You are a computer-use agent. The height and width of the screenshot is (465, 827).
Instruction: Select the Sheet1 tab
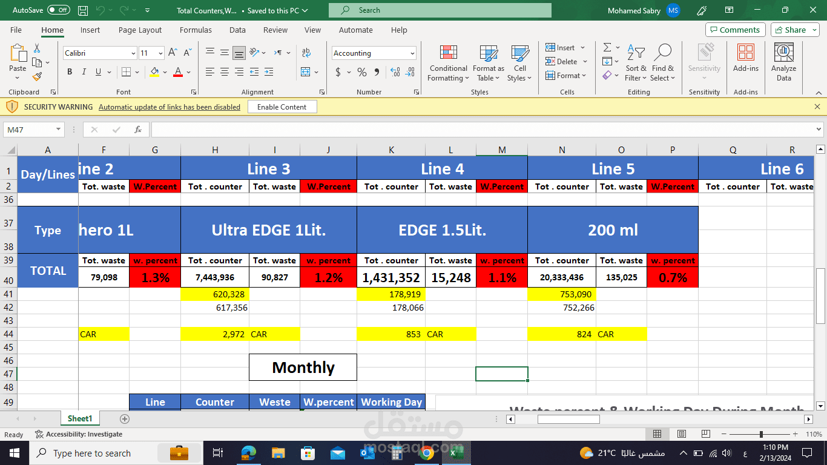click(x=80, y=418)
